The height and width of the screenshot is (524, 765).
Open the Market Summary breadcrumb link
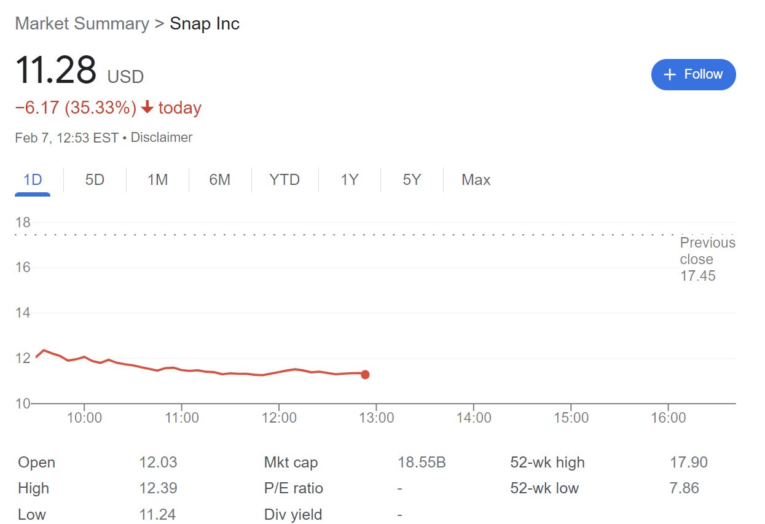point(82,24)
